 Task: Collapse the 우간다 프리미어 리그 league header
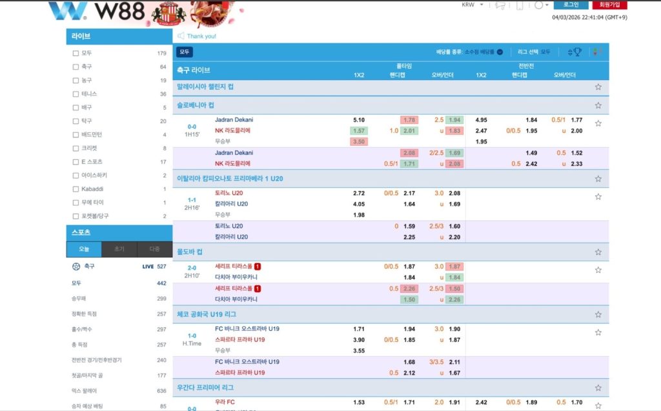[x=391, y=388]
